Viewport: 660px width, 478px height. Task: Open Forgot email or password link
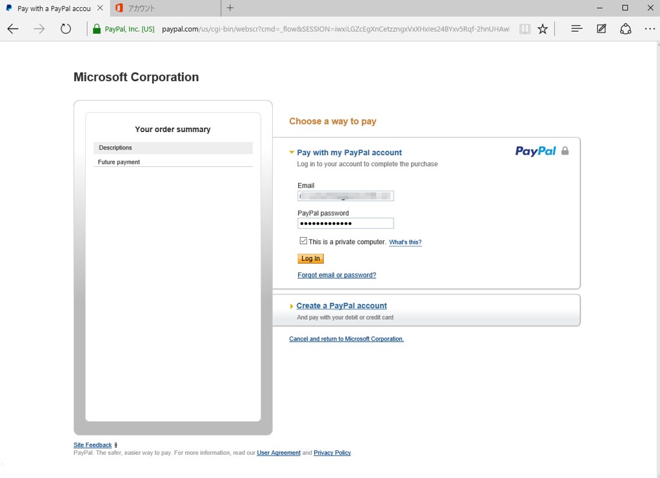pos(337,275)
